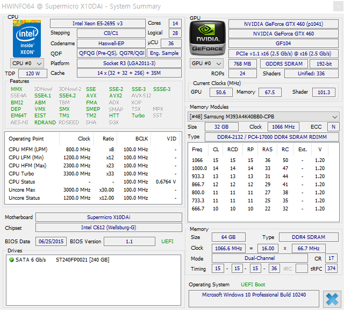Click the Logical value 28

click(x=175, y=33)
